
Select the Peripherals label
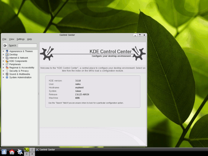point(15,64)
